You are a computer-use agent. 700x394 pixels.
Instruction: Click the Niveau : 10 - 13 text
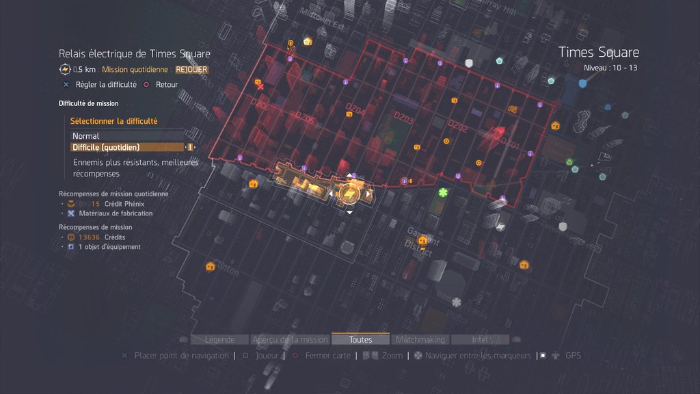(x=610, y=68)
